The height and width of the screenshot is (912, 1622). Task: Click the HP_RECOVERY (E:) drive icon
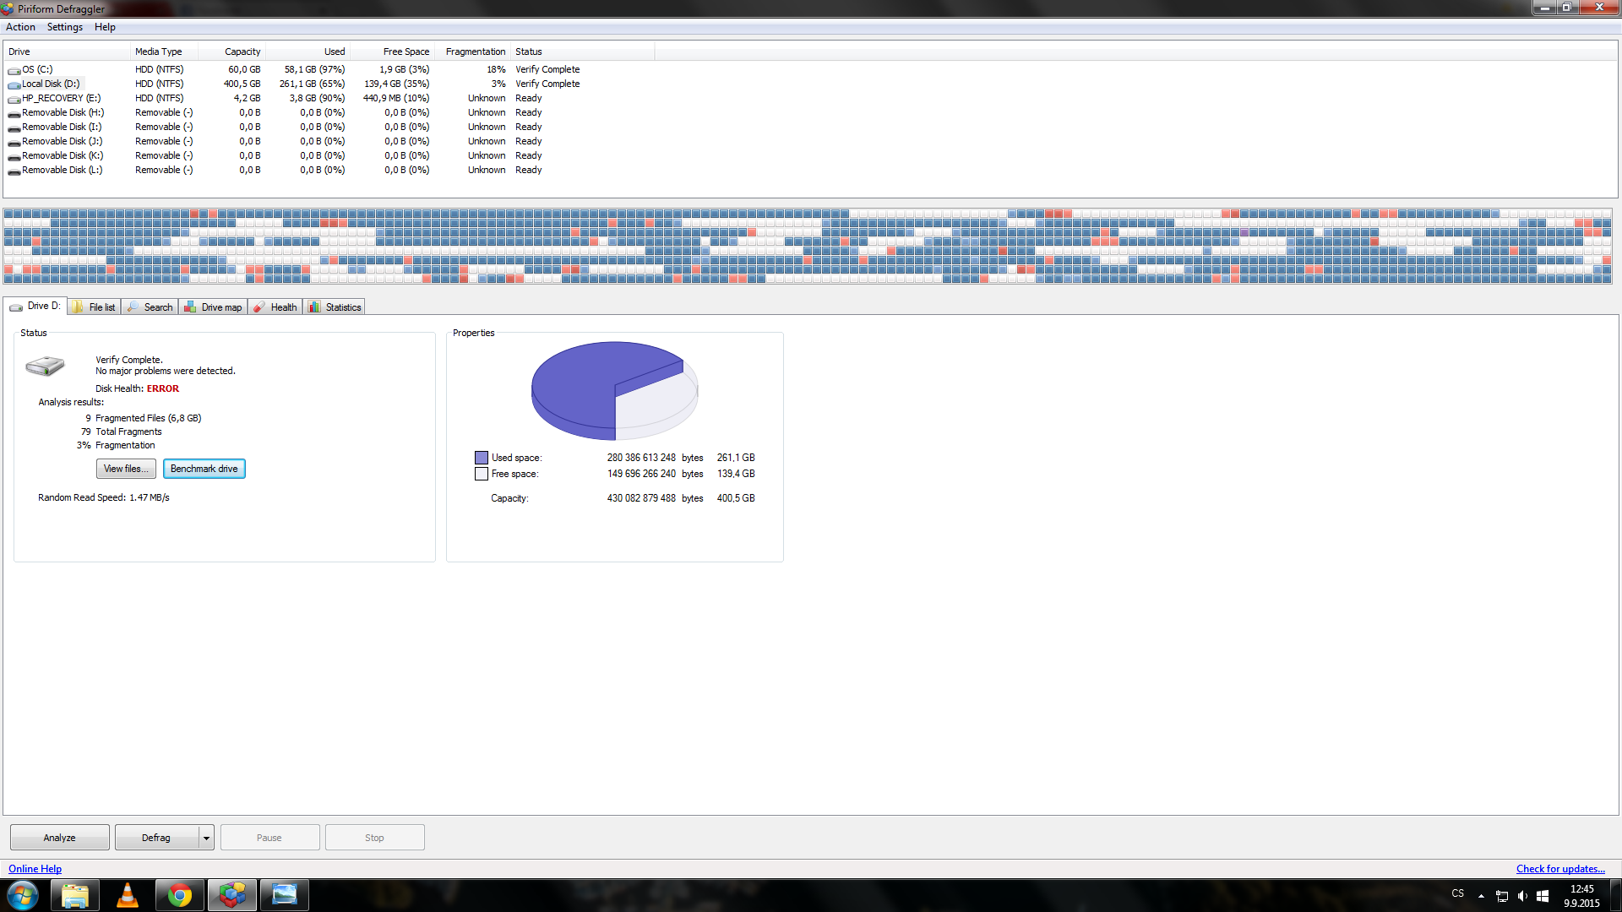[14, 99]
